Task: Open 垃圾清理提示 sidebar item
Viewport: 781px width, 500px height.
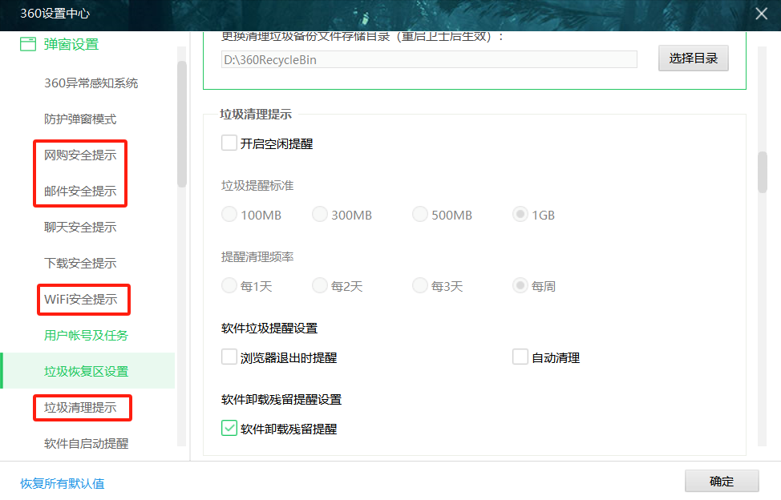Action: 80,408
